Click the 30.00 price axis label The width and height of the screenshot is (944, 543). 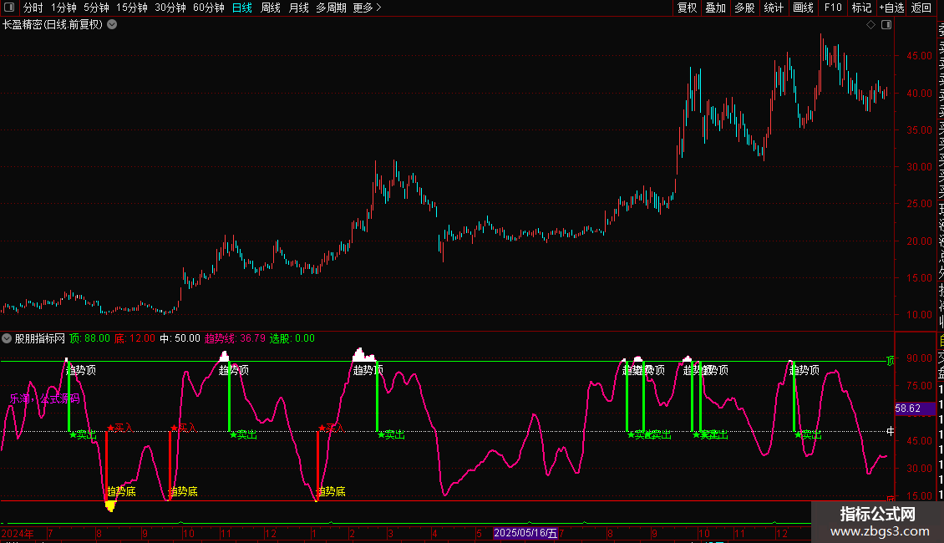coord(919,167)
